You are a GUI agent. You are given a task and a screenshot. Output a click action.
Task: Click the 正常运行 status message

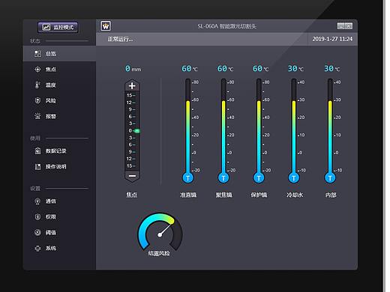[x=120, y=39]
